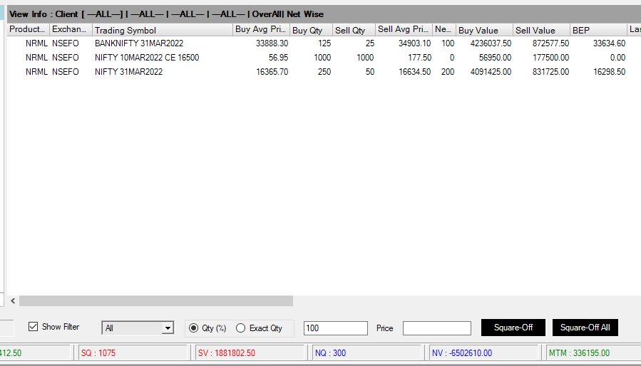Viewport: 641px width, 366px height.
Task: Click the SQ : 1075 status field
Action: click(133, 353)
